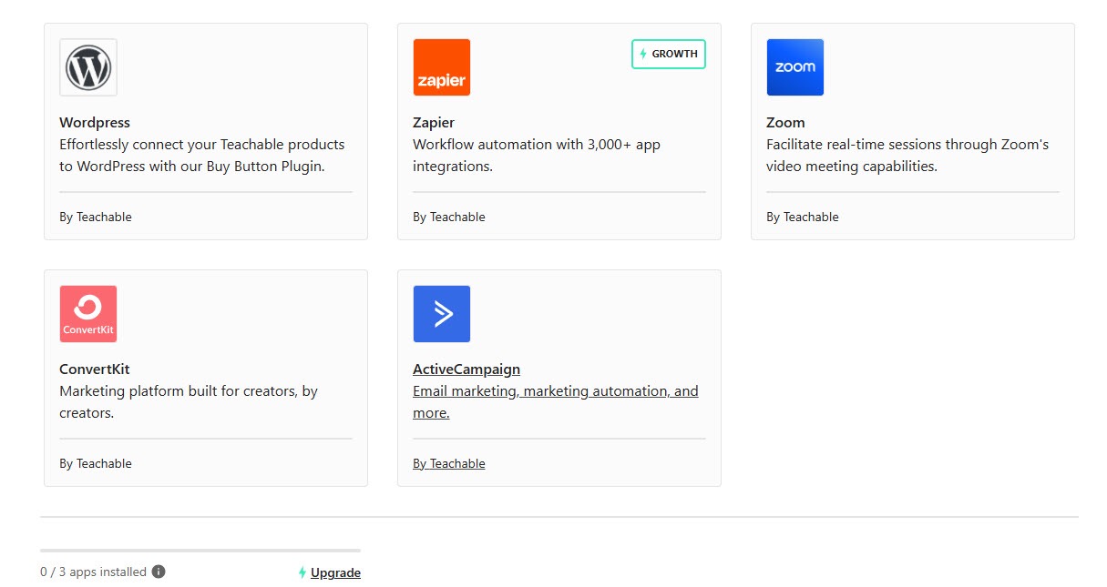This screenshot has width=1107, height=587.
Task: Open the Zapier app title
Action: (x=434, y=122)
